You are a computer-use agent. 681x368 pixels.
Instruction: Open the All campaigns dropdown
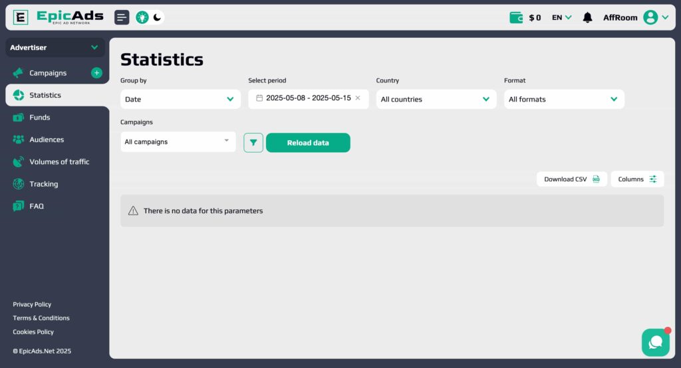click(x=178, y=142)
